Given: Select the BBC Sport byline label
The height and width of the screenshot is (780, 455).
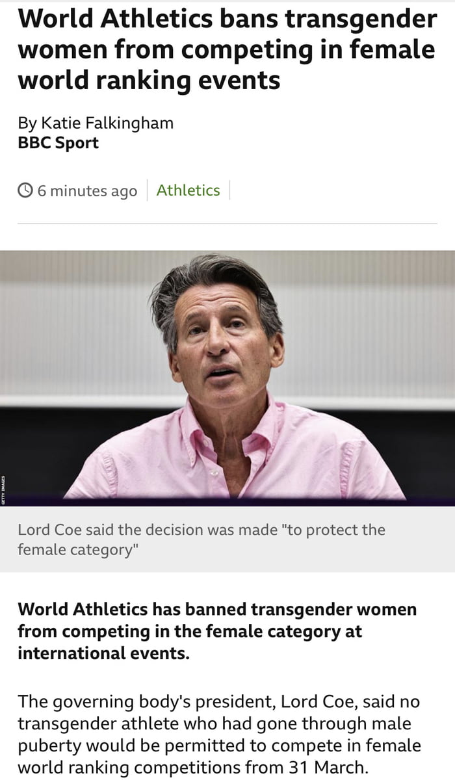Looking at the screenshot, I should click(58, 143).
